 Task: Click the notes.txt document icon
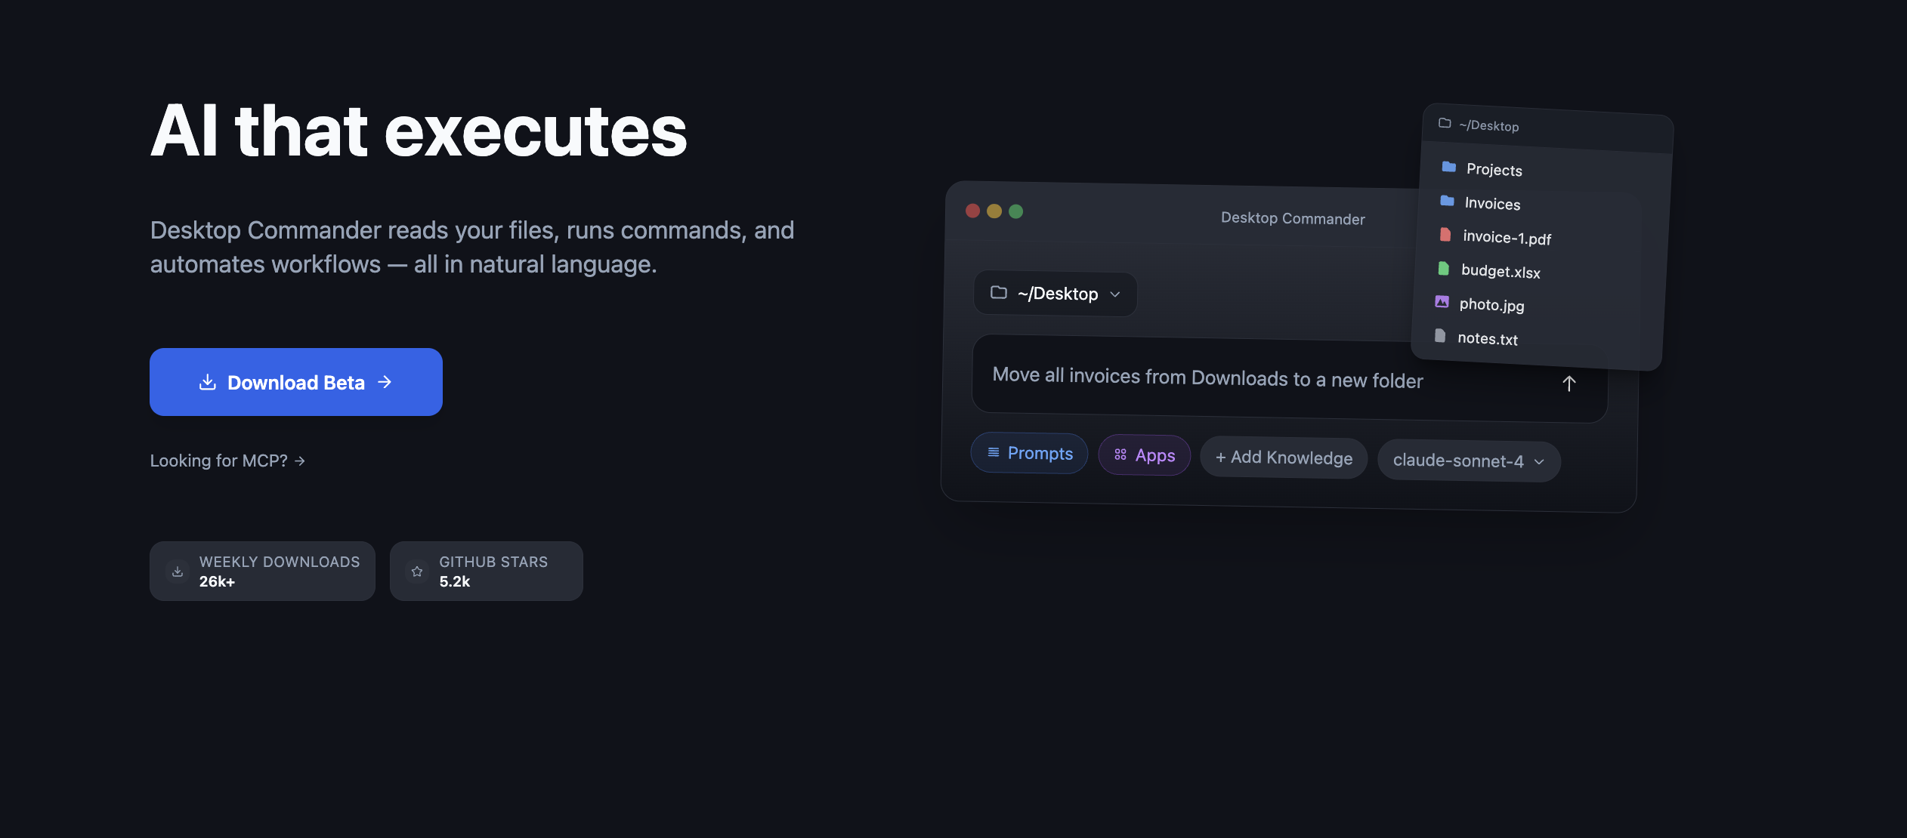(x=1440, y=335)
